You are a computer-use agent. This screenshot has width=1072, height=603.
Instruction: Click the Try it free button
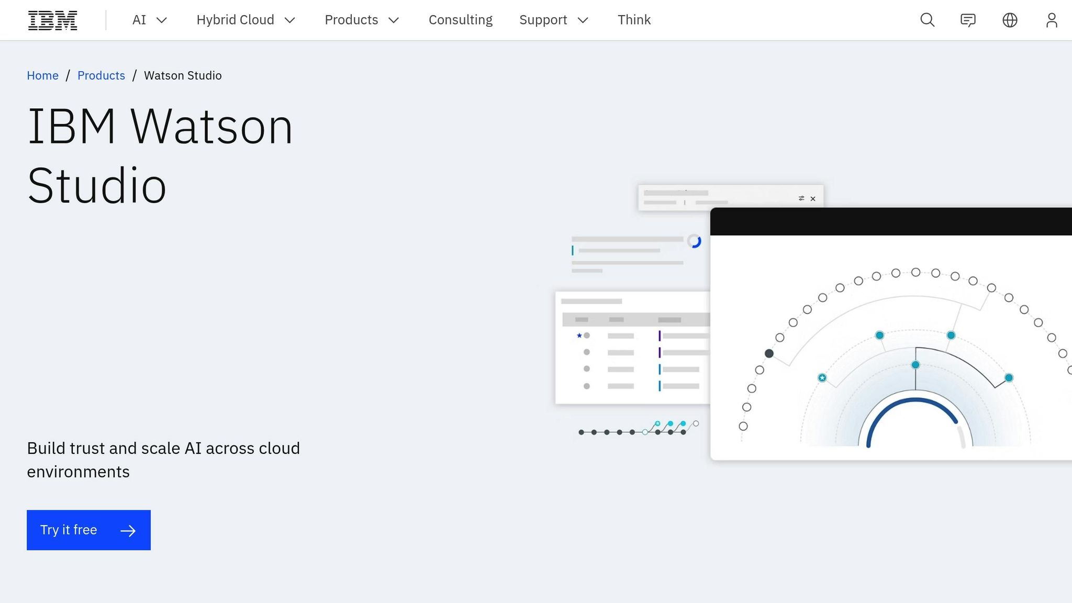tap(88, 530)
